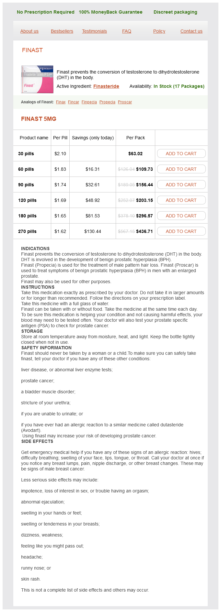Go to Bestsellers in navigation
This screenshot has width=221, height=612.
point(62,31)
